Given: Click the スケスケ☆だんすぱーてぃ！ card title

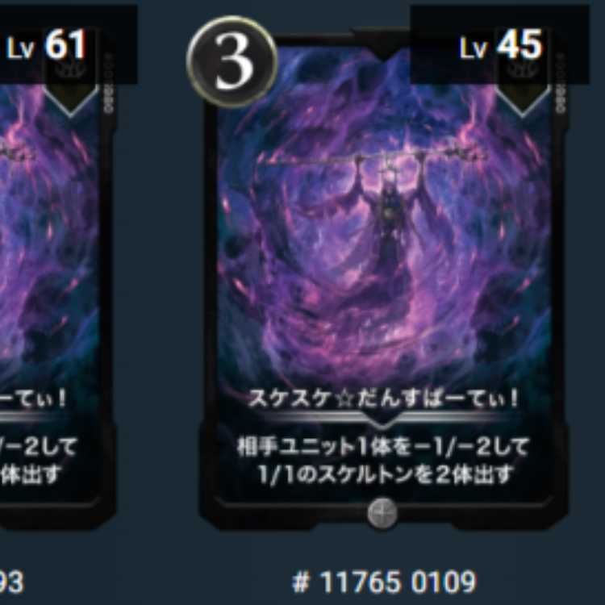Looking at the screenshot, I should 383,398.
